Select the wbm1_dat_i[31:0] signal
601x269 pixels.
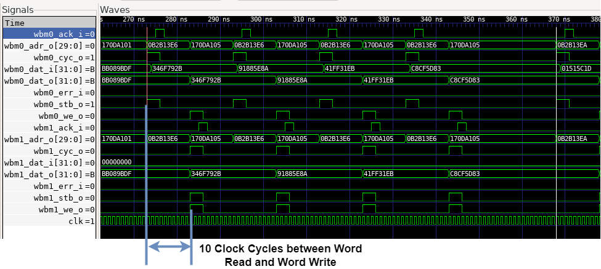pos(49,163)
